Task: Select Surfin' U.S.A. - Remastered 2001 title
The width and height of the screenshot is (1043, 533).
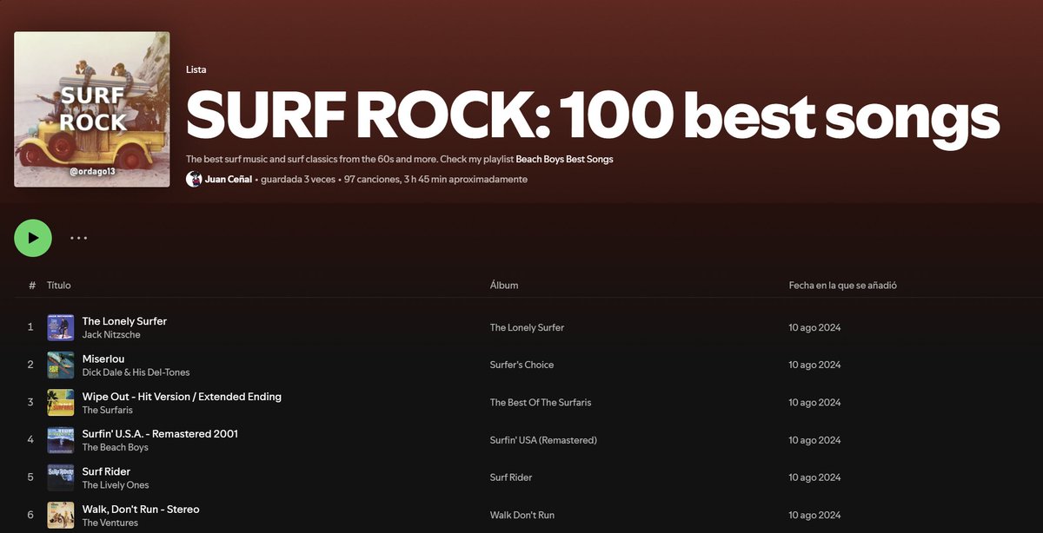Action: [160, 434]
